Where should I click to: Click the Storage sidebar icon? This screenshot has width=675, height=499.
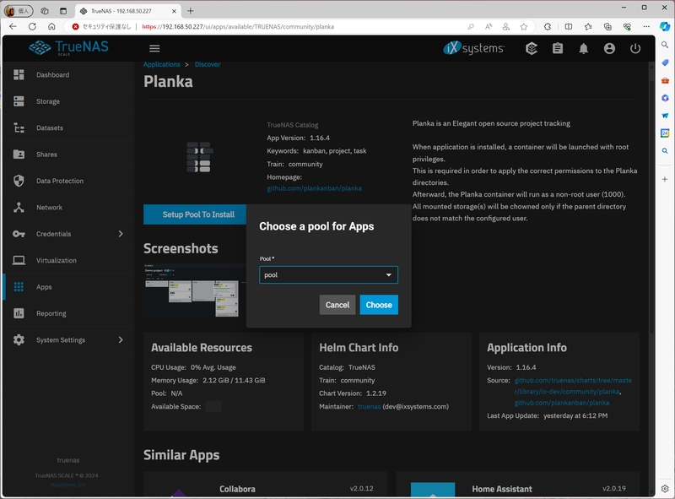point(19,101)
